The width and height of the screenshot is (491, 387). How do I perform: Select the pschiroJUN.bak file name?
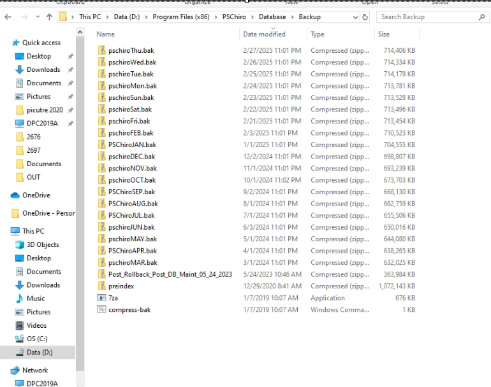(x=131, y=227)
